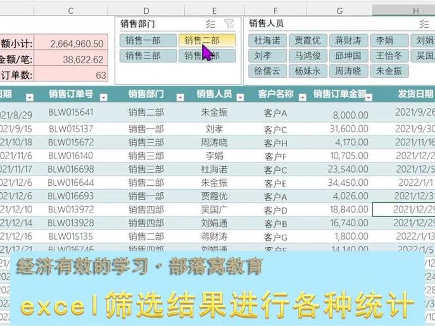The height and width of the screenshot is (326, 435).
Task: Filter by salesperson 李娟
Action: (x=389, y=40)
